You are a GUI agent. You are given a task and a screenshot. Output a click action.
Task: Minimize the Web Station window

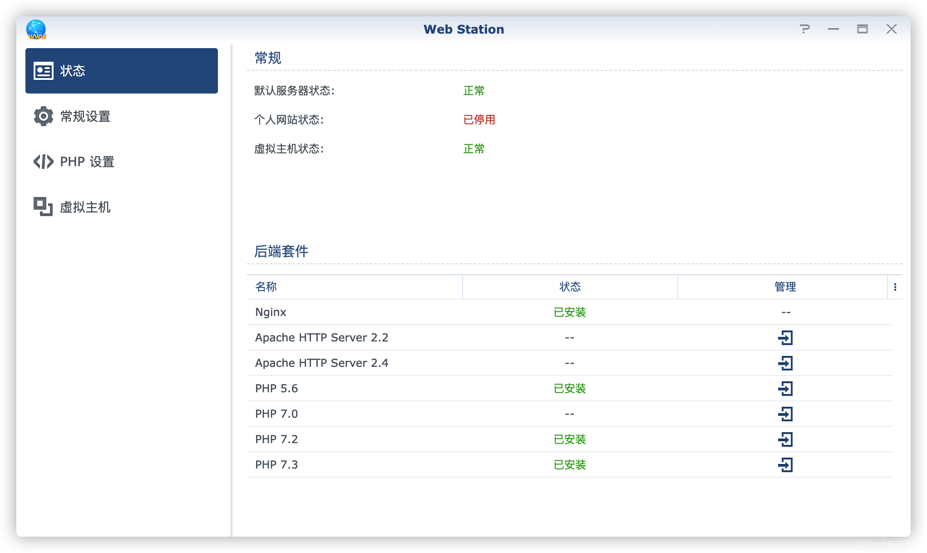click(833, 29)
